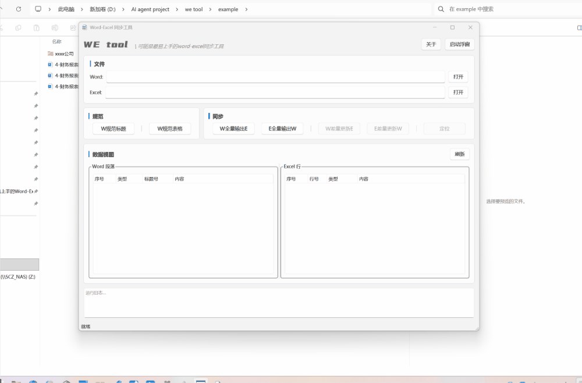The height and width of the screenshot is (383, 582).
Task: Expand the chevron after AI agent project
Action: pyautogui.click(x=177, y=9)
